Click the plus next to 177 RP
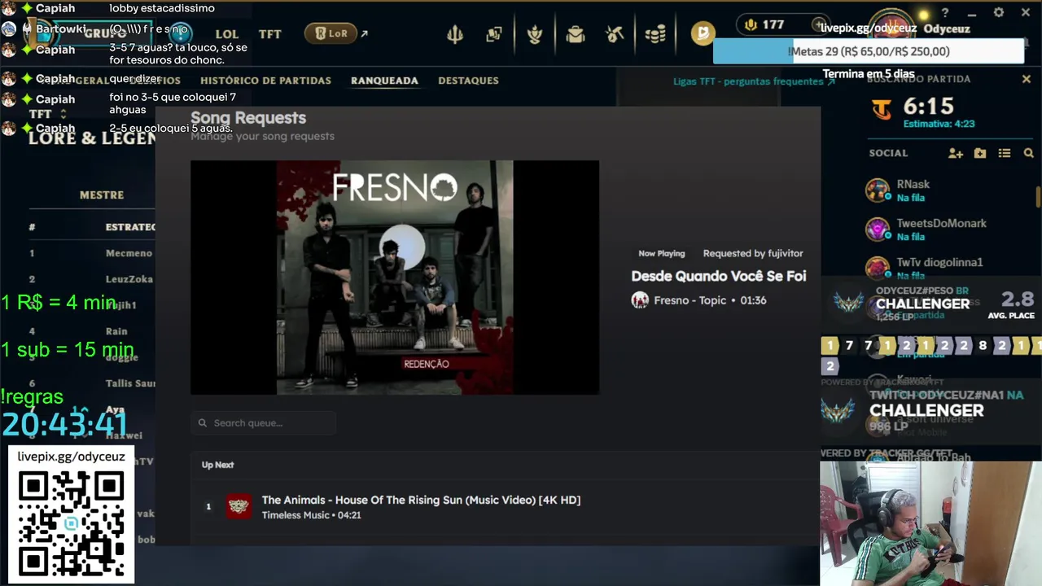The height and width of the screenshot is (586, 1042). click(x=818, y=24)
